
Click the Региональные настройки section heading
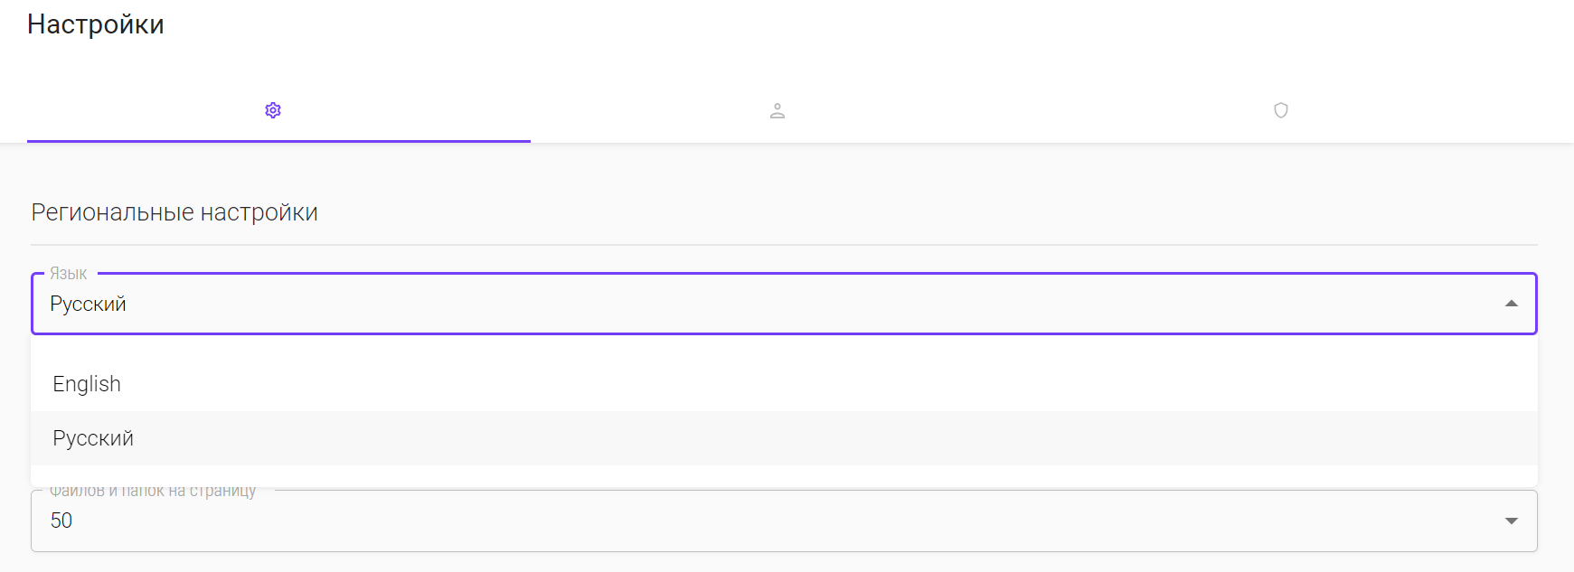pyautogui.click(x=174, y=212)
